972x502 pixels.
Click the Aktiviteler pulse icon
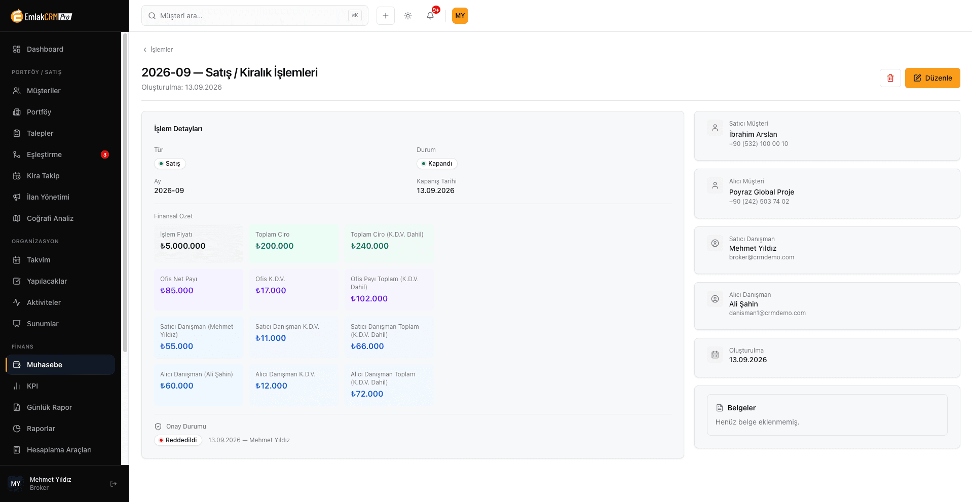(17, 302)
